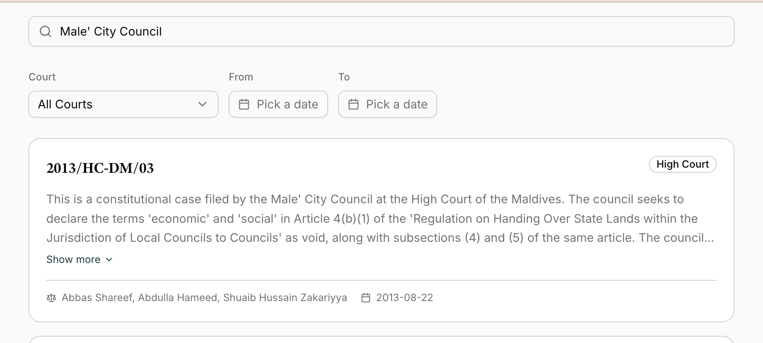
Task: Open the To date 'Pick a date' button
Action: click(x=387, y=104)
